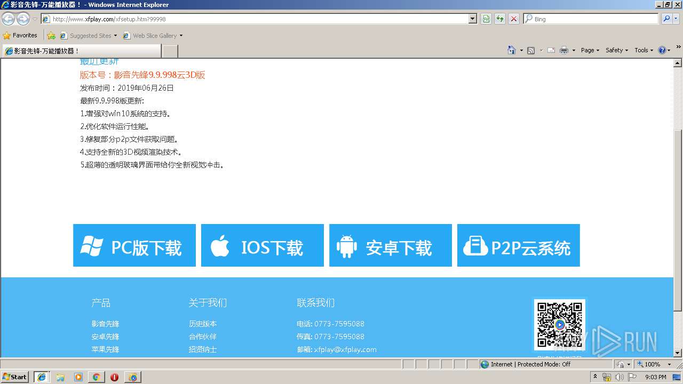683x384 pixels.
Task: Open the Tools menu
Action: point(644,50)
